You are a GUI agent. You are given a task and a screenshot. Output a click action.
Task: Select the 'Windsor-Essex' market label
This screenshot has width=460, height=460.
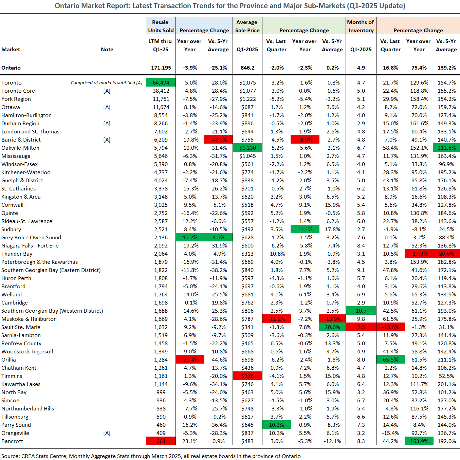[x=20, y=164]
